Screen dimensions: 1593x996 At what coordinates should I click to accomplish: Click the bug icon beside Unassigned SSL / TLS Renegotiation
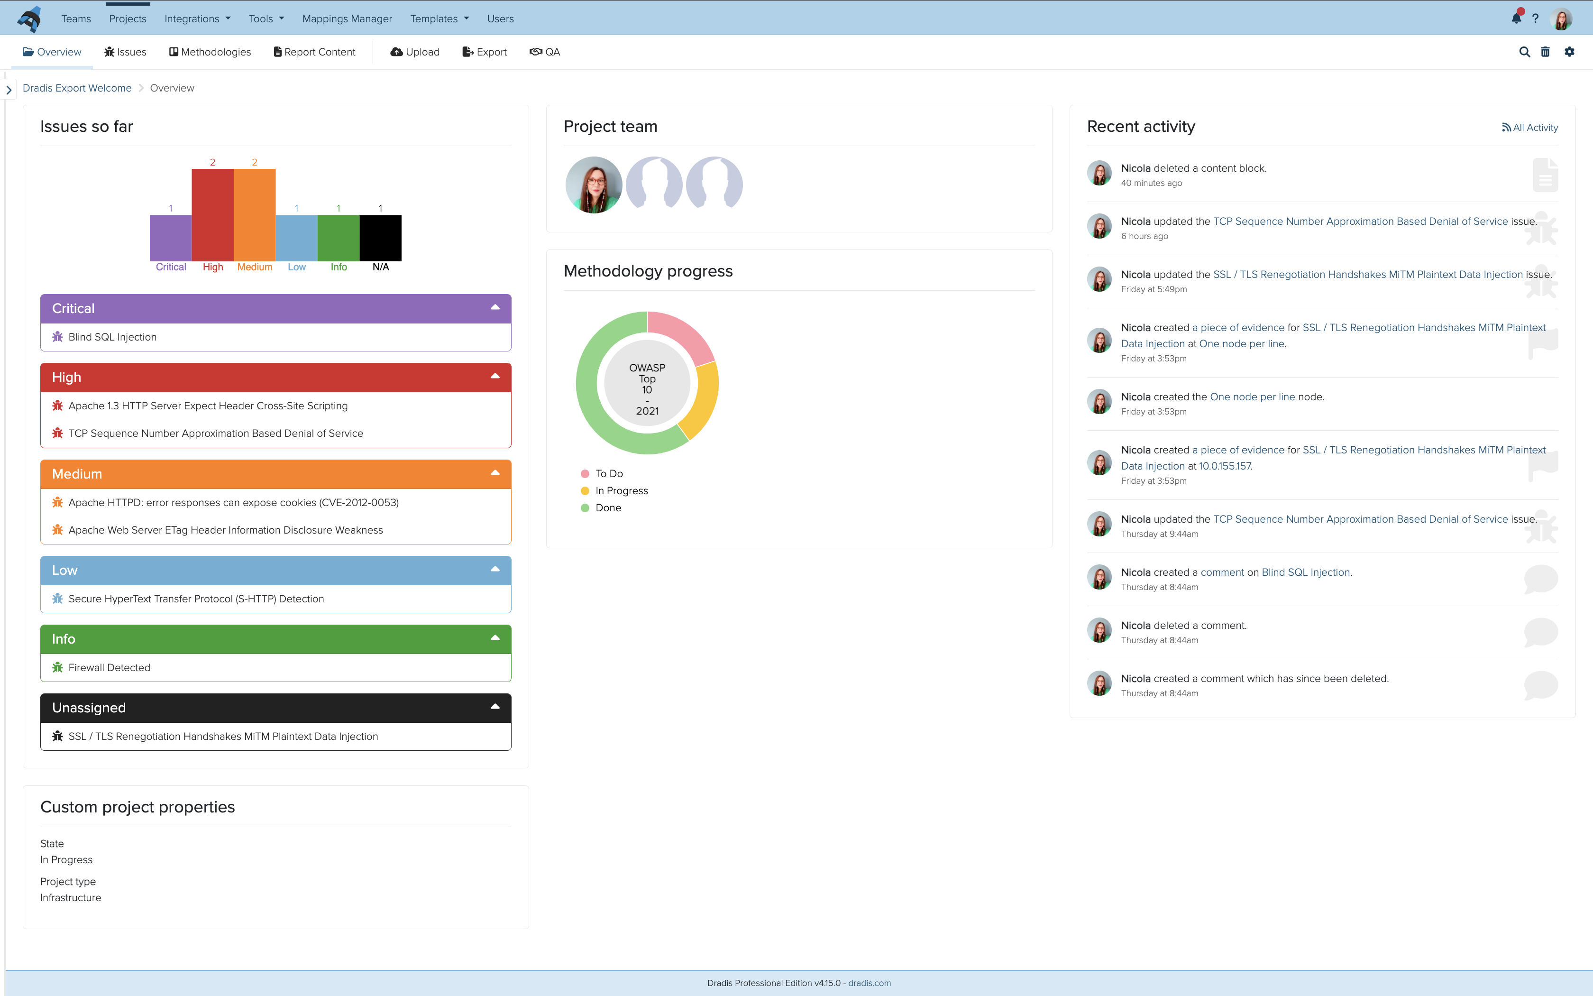57,736
